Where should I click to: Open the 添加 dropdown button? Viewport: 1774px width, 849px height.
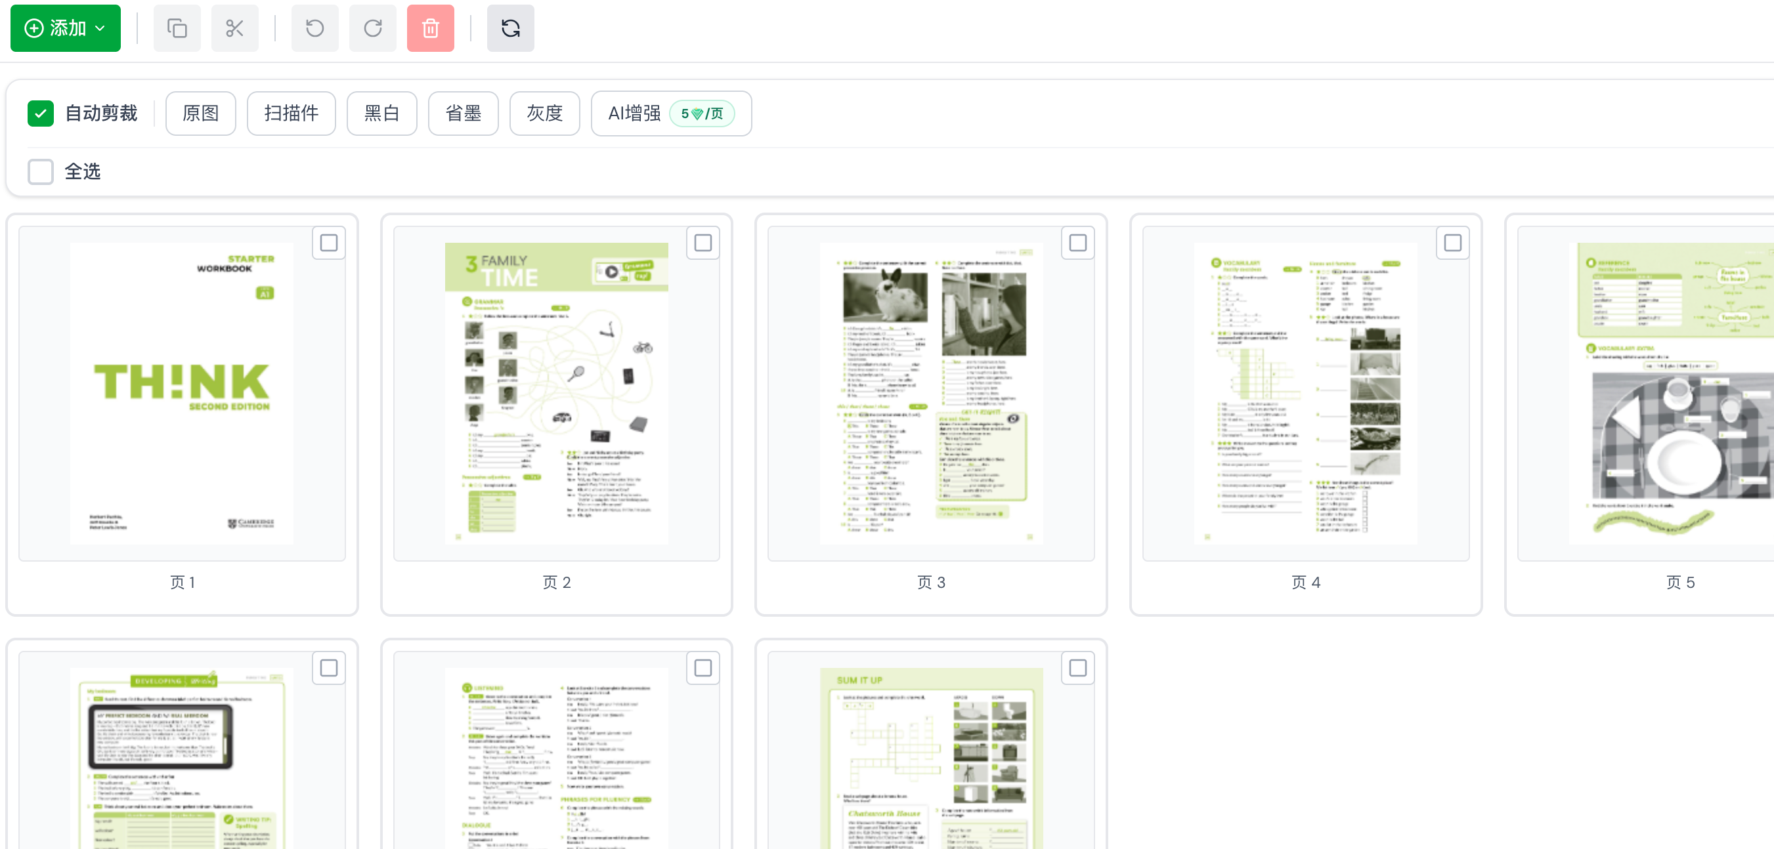[66, 28]
